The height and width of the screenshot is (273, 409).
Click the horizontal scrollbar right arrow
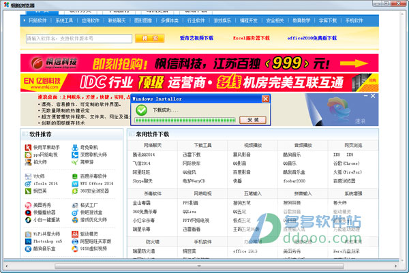(x=396, y=266)
